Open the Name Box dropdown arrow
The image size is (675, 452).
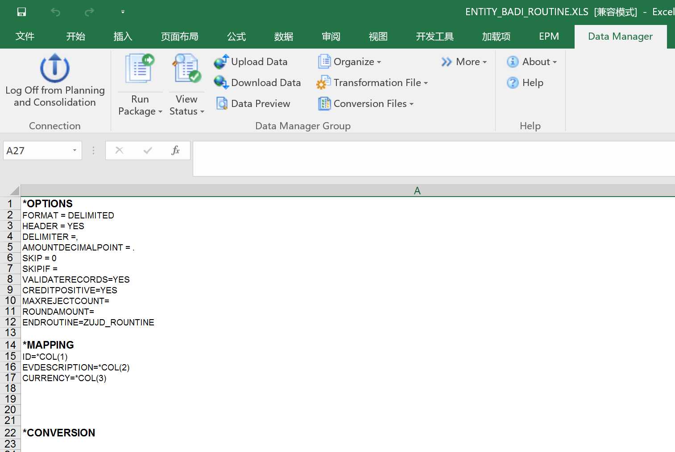point(75,151)
